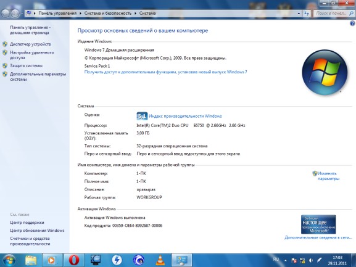Click the address bar refresh button
This screenshot has height=267, width=356.
tap(307, 14)
